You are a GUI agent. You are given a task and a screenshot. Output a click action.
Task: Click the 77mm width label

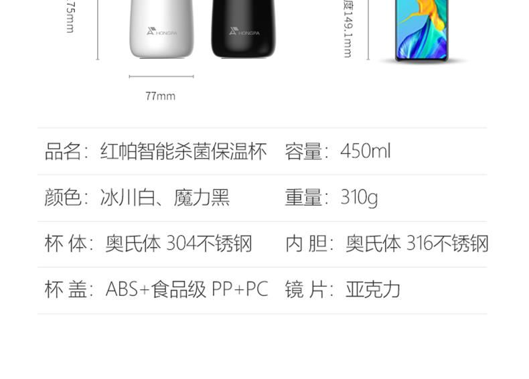coord(161,96)
